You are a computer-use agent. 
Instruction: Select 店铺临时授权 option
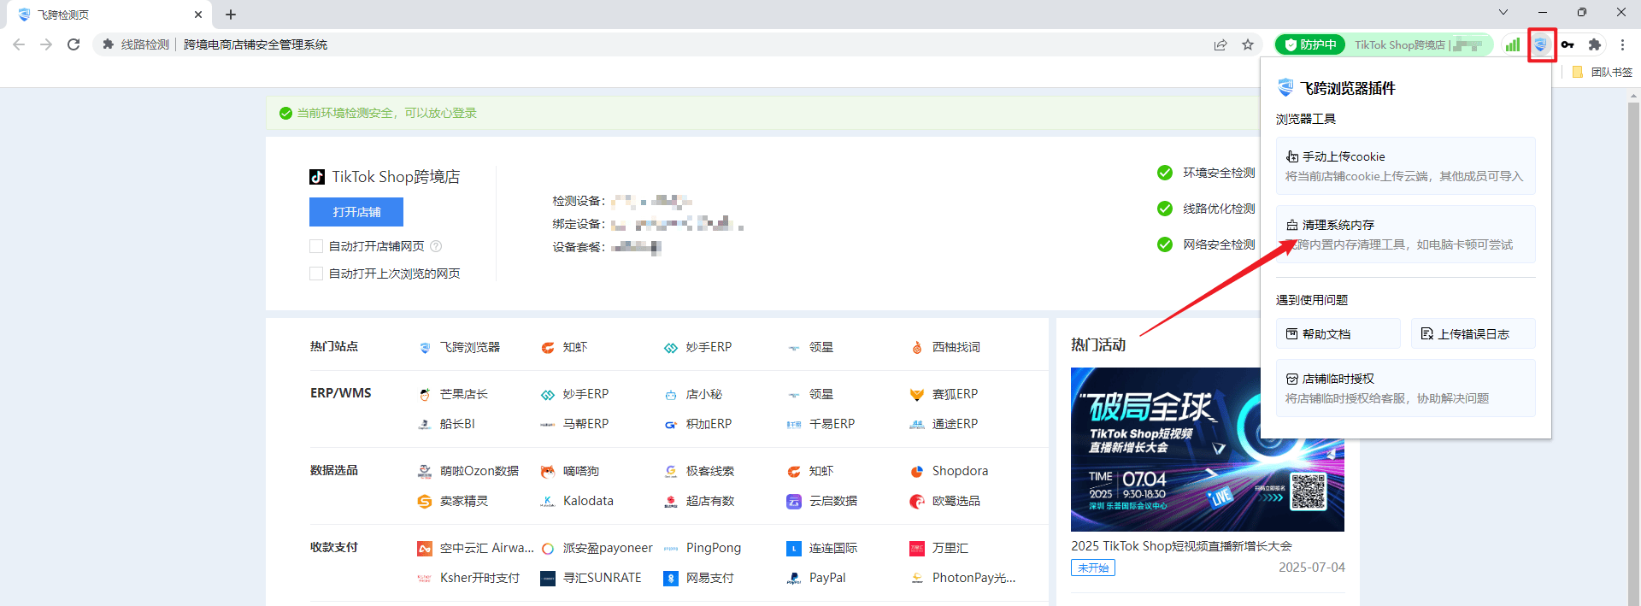point(1406,388)
